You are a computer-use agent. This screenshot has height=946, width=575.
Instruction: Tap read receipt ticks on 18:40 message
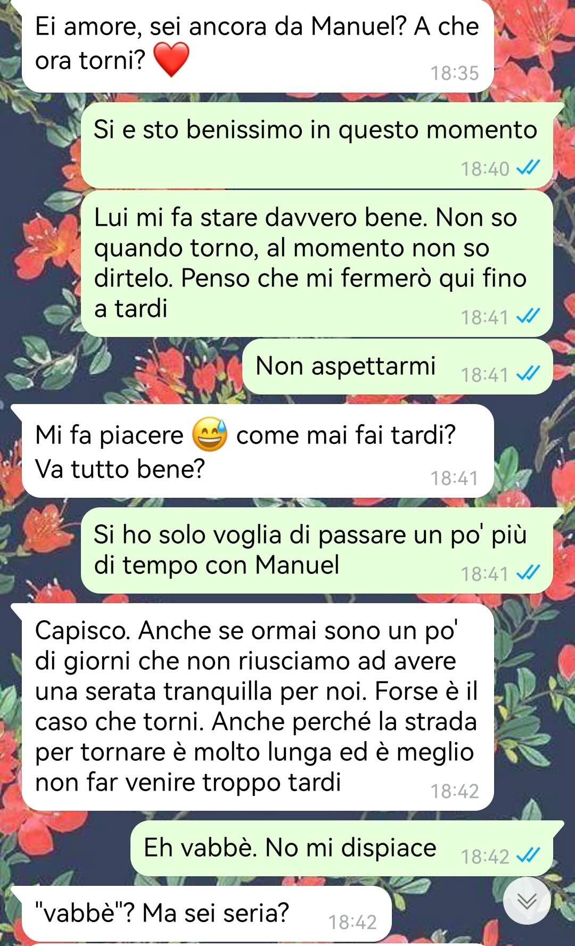coord(529,168)
